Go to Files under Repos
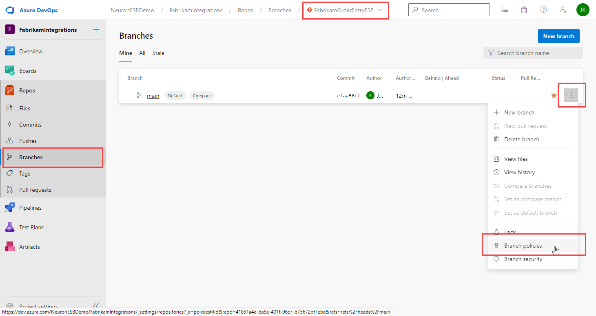 [x=53, y=108]
